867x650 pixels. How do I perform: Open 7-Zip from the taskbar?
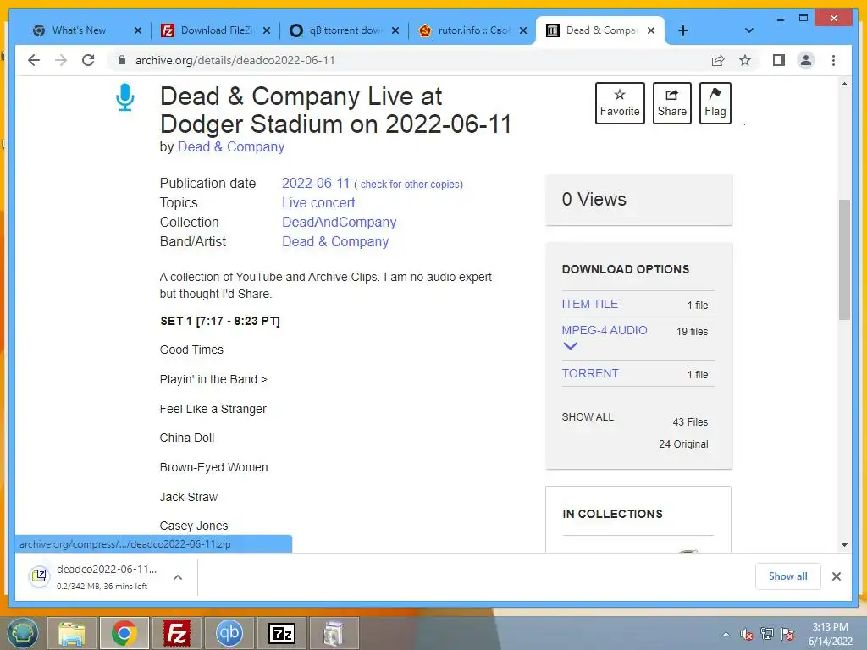tap(281, 633)
